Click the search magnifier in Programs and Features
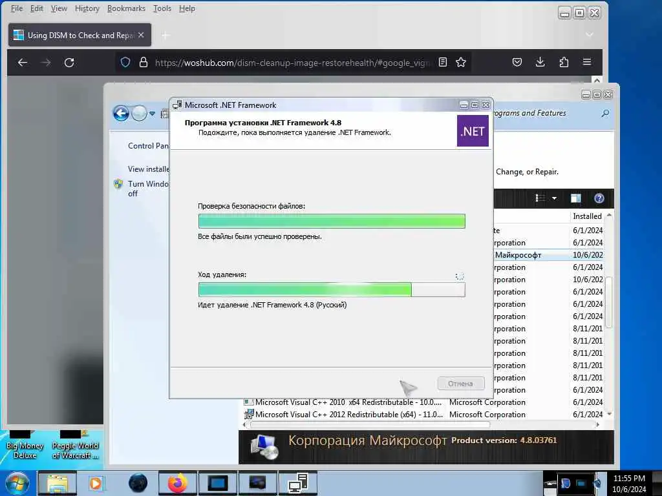 (605, 113)
